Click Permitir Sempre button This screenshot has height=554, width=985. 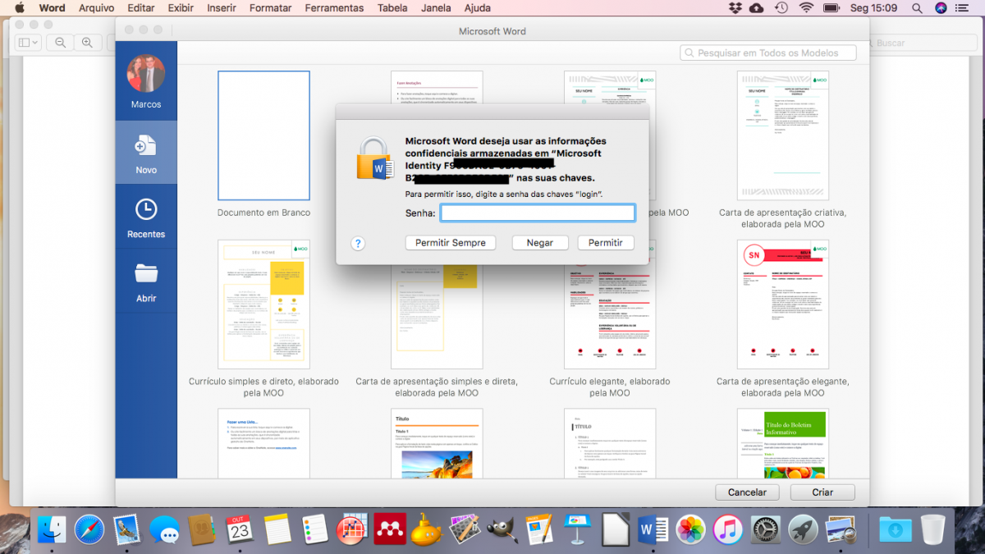click(x=451, y=243)
